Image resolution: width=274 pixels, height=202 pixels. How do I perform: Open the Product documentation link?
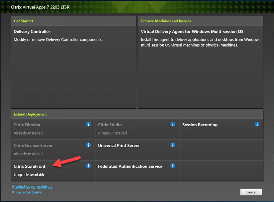tap(32, 186)
